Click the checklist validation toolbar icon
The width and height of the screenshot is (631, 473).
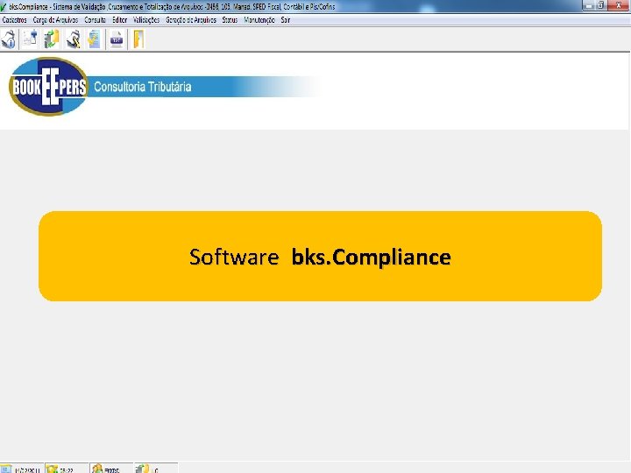(x=94, y=39)
